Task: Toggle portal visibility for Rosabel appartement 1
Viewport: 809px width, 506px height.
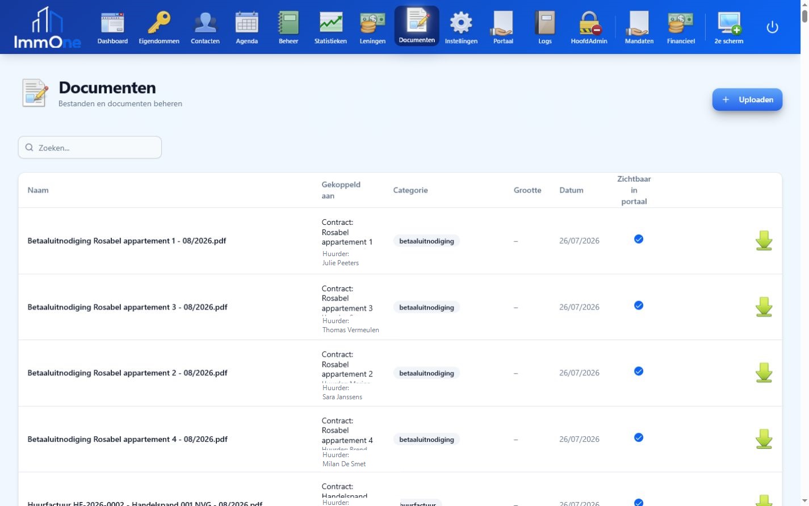Action: tap(639, 239)
